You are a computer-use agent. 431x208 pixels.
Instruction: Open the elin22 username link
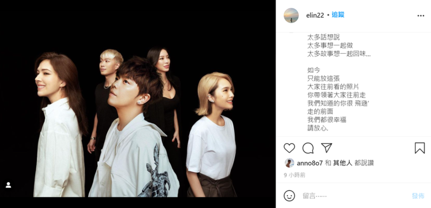click(x=315, y=16)
